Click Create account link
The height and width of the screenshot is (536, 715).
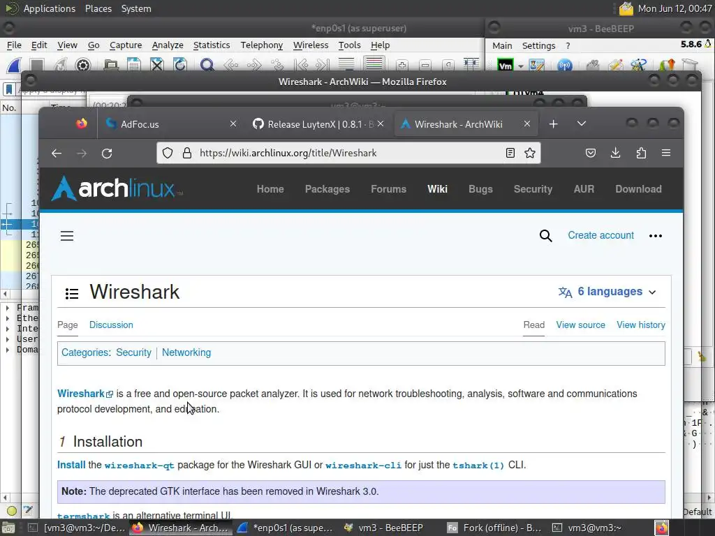click(600, 235)
